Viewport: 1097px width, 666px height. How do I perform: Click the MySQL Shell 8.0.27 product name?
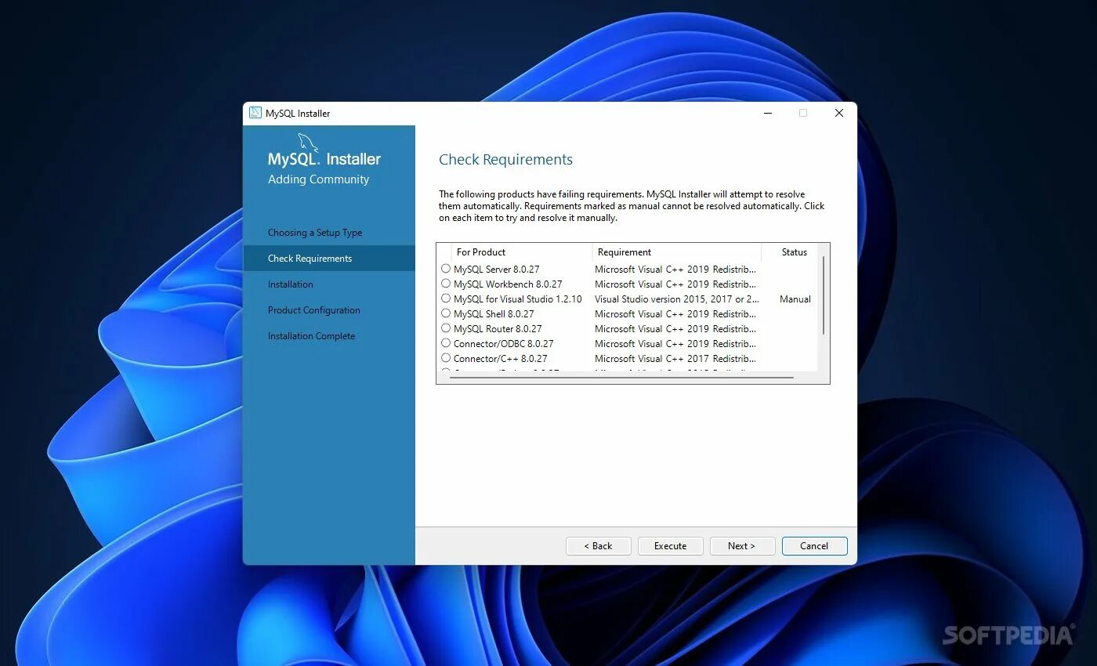click(494, 314)
